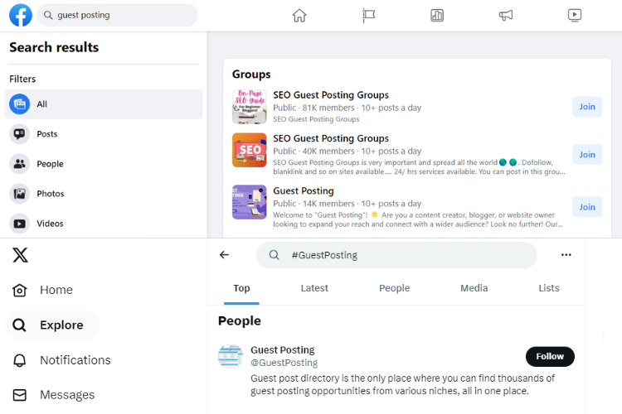Click the Explore magnifier icon
This screenshot has height=414, width=622.
click(x=19, y=325)
